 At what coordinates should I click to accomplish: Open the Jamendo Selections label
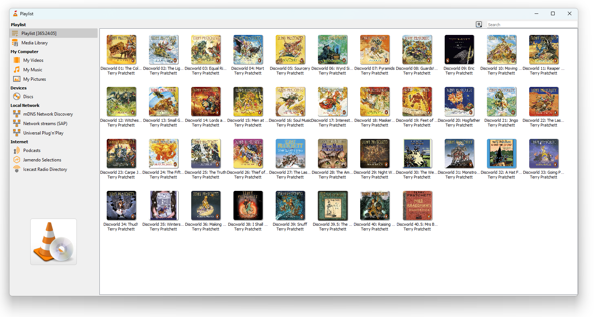coord(42,160)
